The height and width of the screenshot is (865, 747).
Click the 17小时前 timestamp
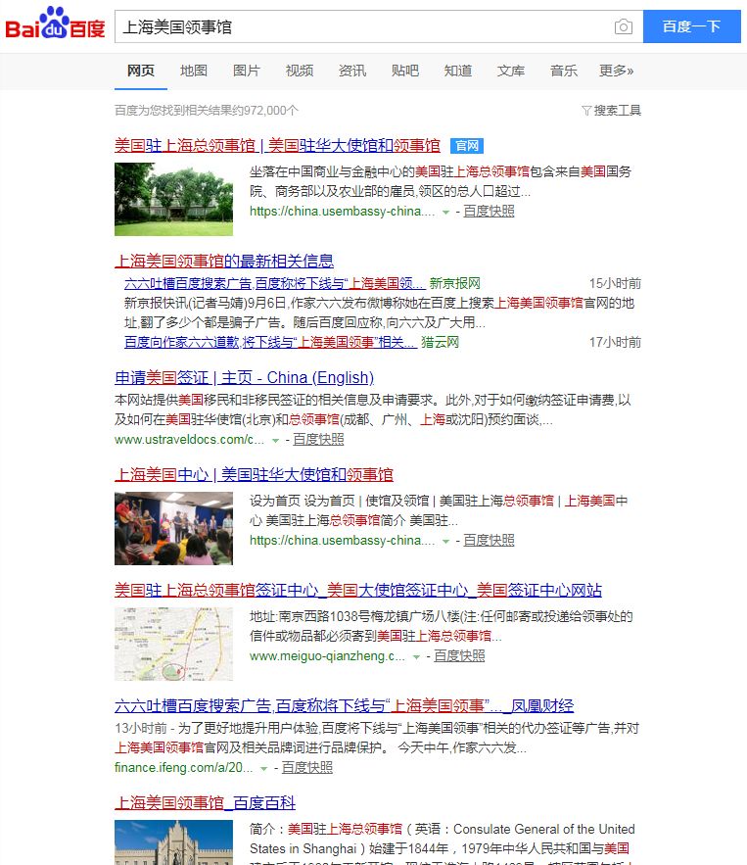[615, 342]
